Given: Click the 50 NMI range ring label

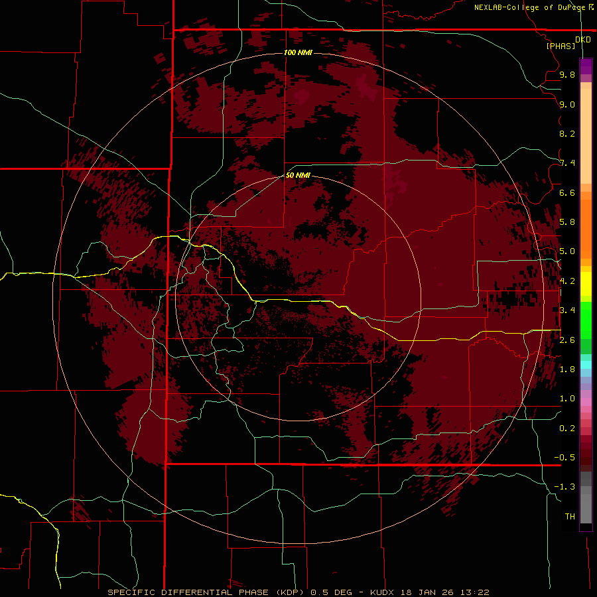Looking at the screenshot, I should [x=298, y=175].
